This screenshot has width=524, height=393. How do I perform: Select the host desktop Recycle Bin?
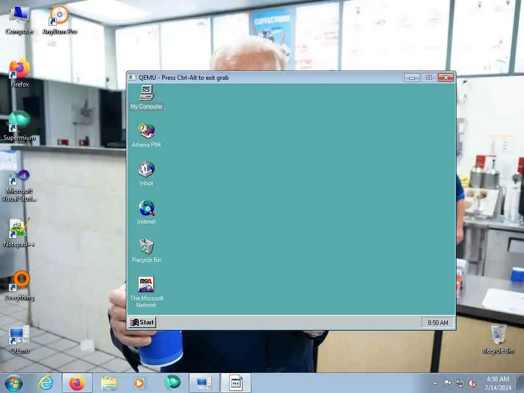pyautogui.click(x=498, y=339)
